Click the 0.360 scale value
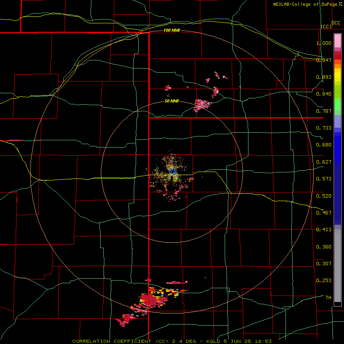This screenshot has height=344, width=344. point(324,247)
